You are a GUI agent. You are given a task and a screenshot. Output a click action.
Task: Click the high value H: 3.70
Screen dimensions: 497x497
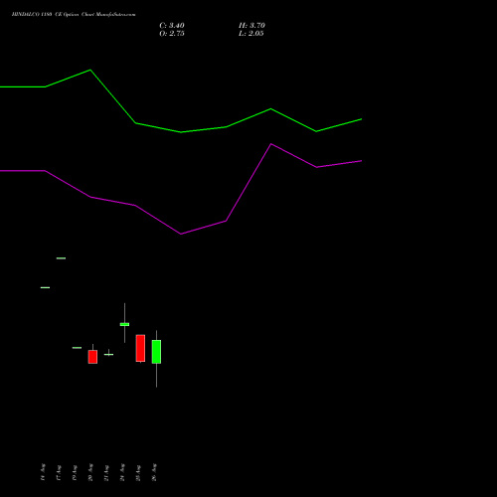click(251, 26)
